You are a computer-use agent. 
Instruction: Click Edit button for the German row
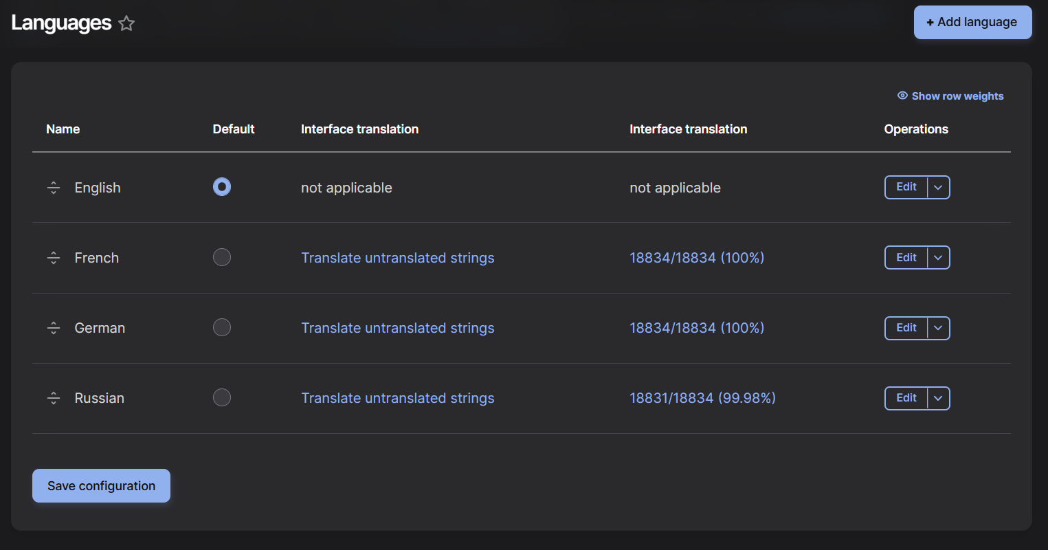pyautogui.click(x=906, y=328)
